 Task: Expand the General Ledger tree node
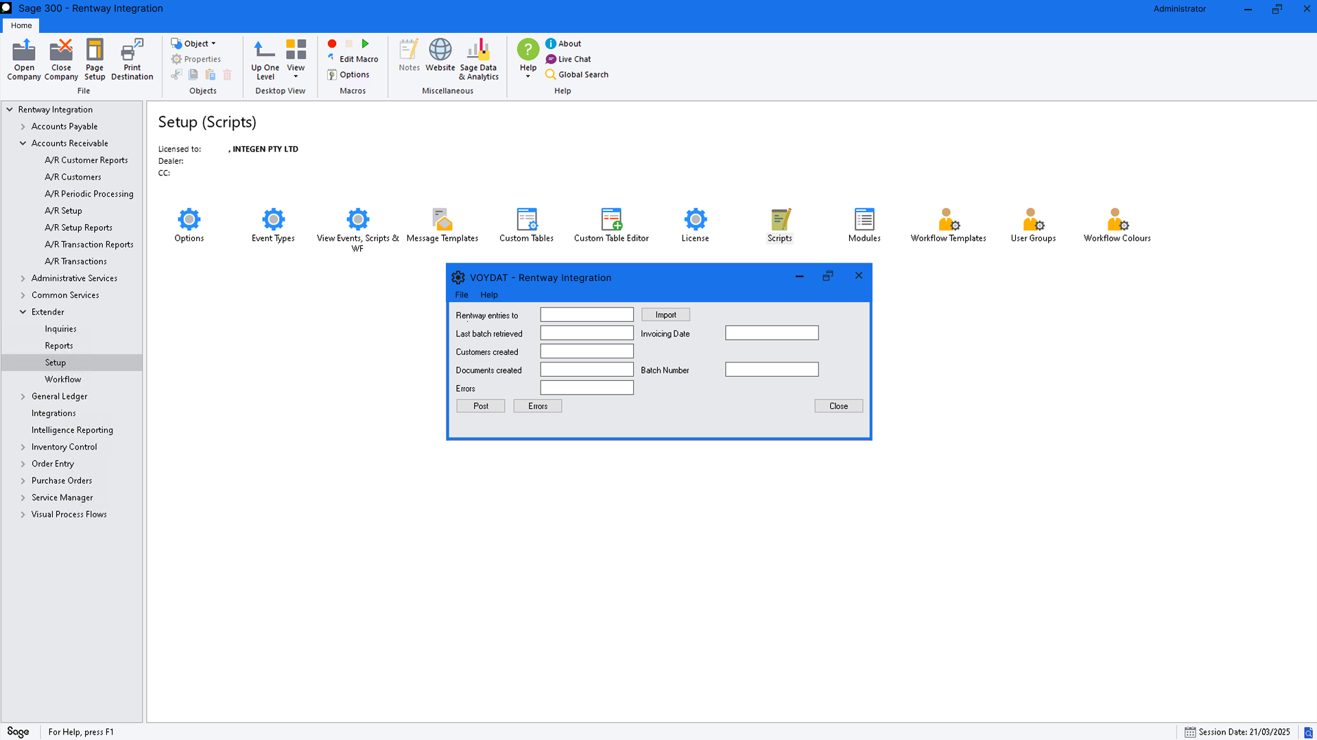pos(23,396)
